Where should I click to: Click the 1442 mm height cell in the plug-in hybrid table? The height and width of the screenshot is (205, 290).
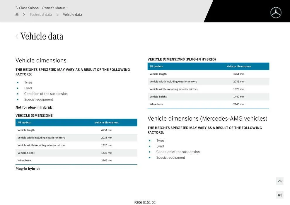click(239, 97)
